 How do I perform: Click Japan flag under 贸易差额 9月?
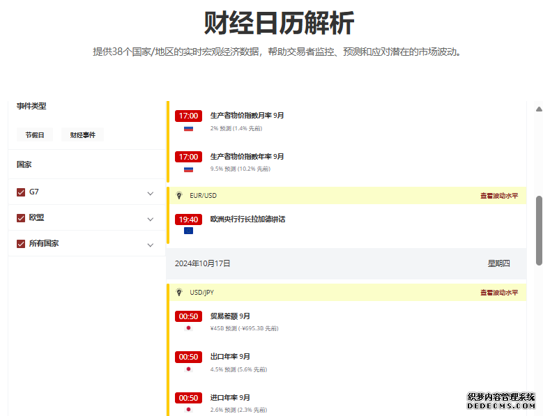point(188,328)
